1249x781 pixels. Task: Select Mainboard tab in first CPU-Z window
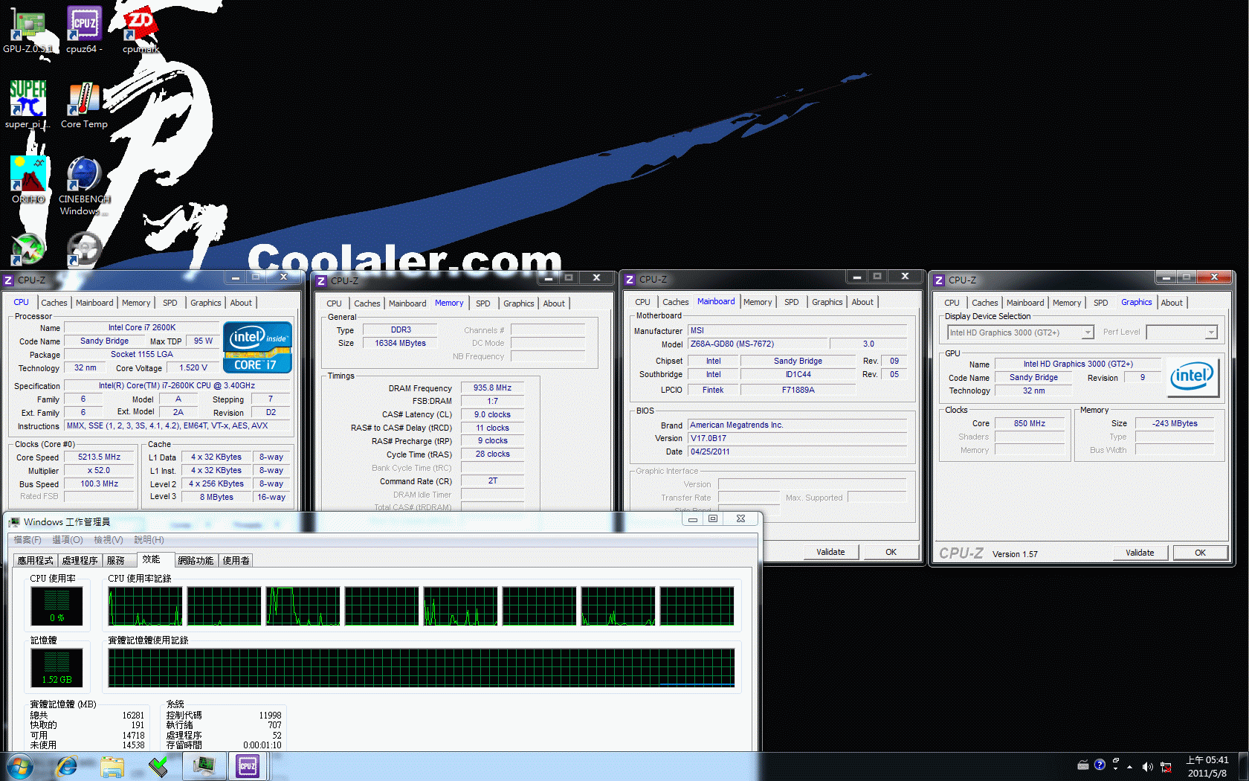94,303
